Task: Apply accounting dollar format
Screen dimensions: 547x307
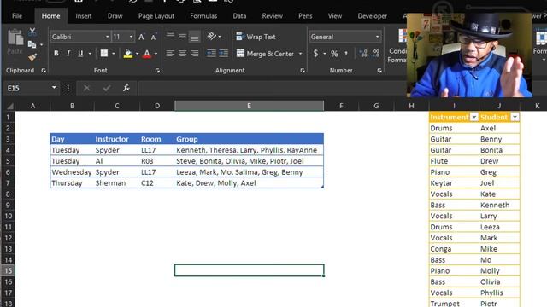Action: (x=315, y=53)
